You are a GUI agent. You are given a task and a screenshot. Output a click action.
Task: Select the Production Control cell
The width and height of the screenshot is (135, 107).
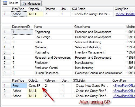[x=53, y=68]
